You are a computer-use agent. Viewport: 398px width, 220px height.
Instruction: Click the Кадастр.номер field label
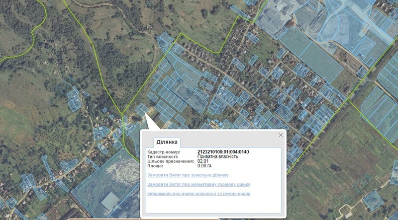(164, 151)
